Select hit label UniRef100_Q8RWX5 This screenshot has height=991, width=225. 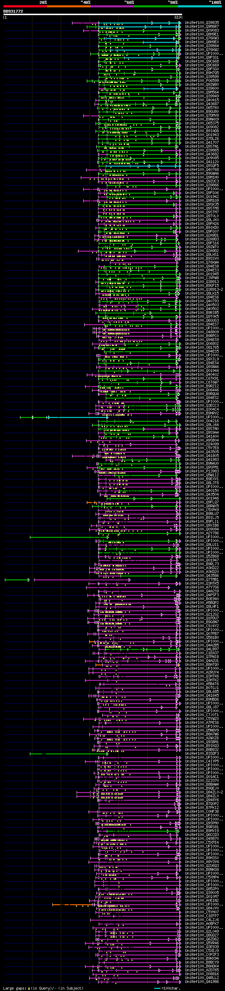201,506
